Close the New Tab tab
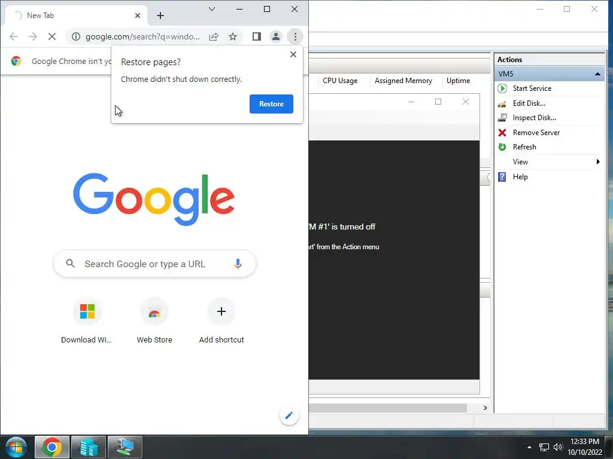The image size is (613, 459). (138, 16)
